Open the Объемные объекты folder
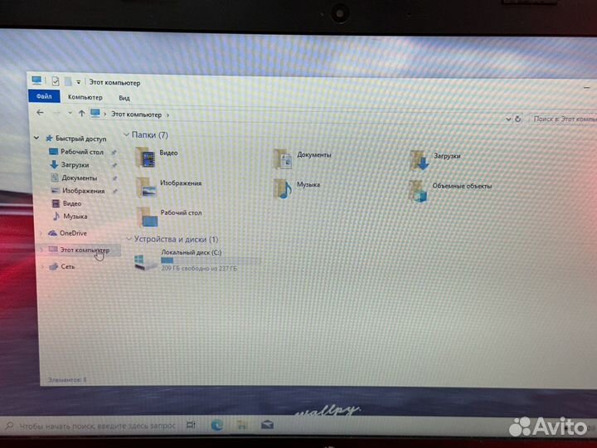 coord(450,191)
